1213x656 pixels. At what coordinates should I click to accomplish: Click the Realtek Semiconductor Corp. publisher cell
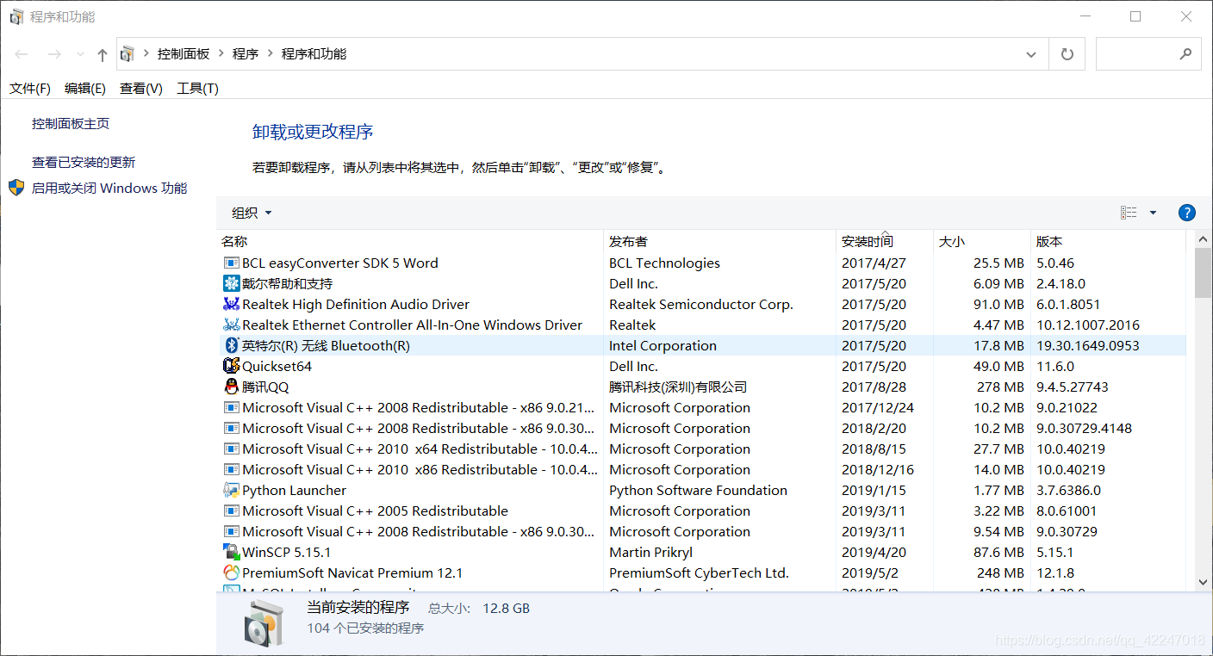click(x=701, y=305)
